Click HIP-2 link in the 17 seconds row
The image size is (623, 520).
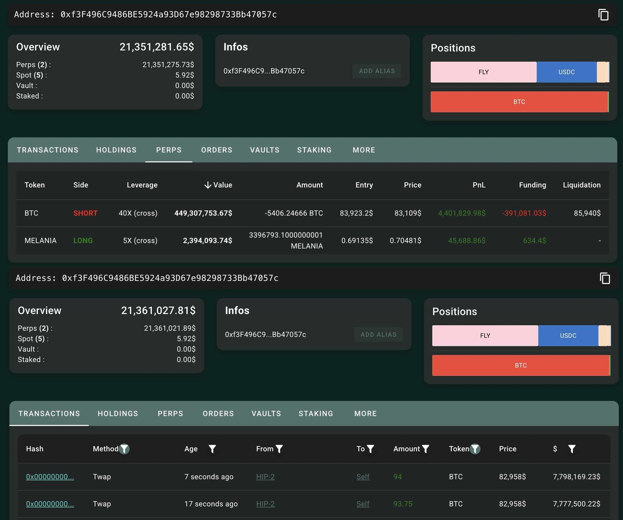[x=265, y=504]
